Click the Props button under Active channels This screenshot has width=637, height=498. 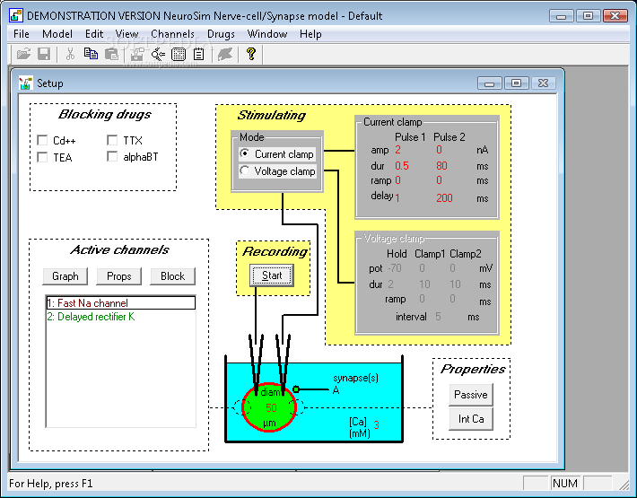pos(119,276)
